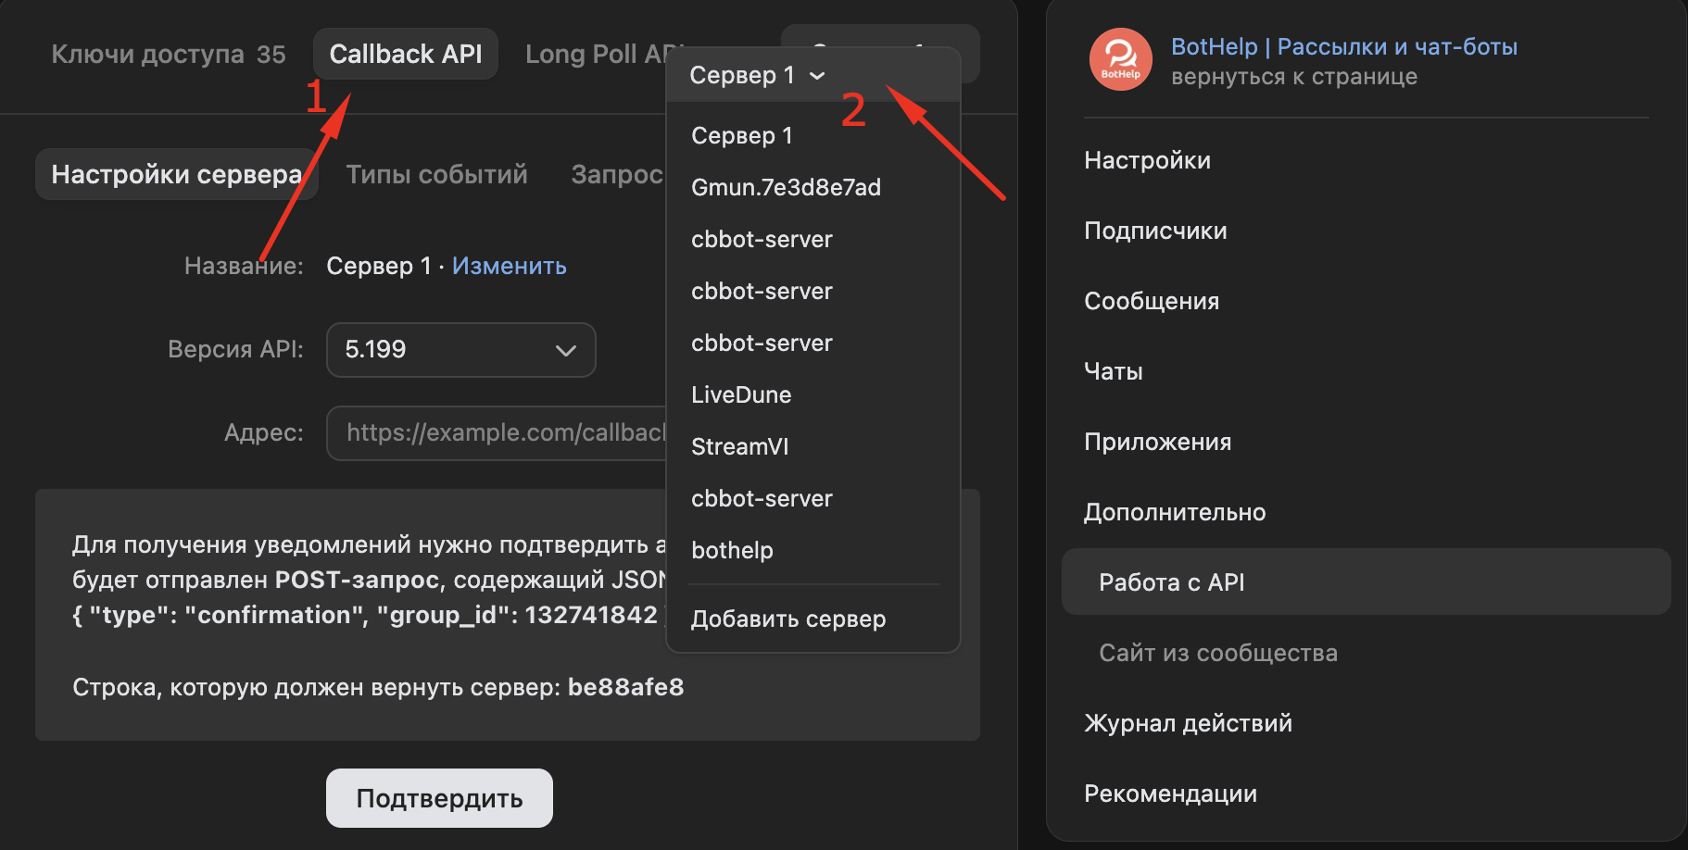Click into the Адрес URL field
This screenshot has width=1688, height=850.
(500, 432)
